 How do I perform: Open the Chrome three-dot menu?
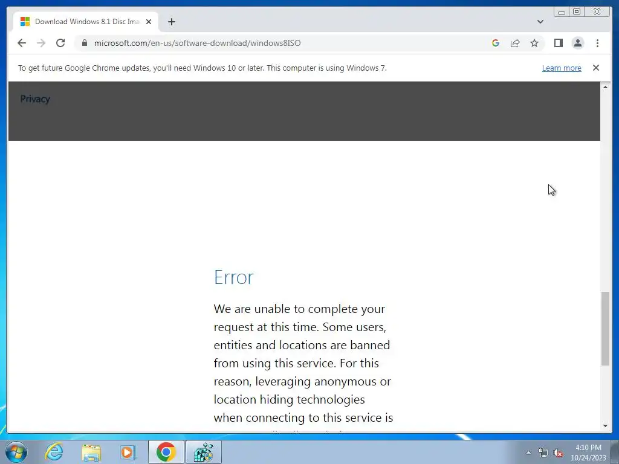[x=597, y=43]
